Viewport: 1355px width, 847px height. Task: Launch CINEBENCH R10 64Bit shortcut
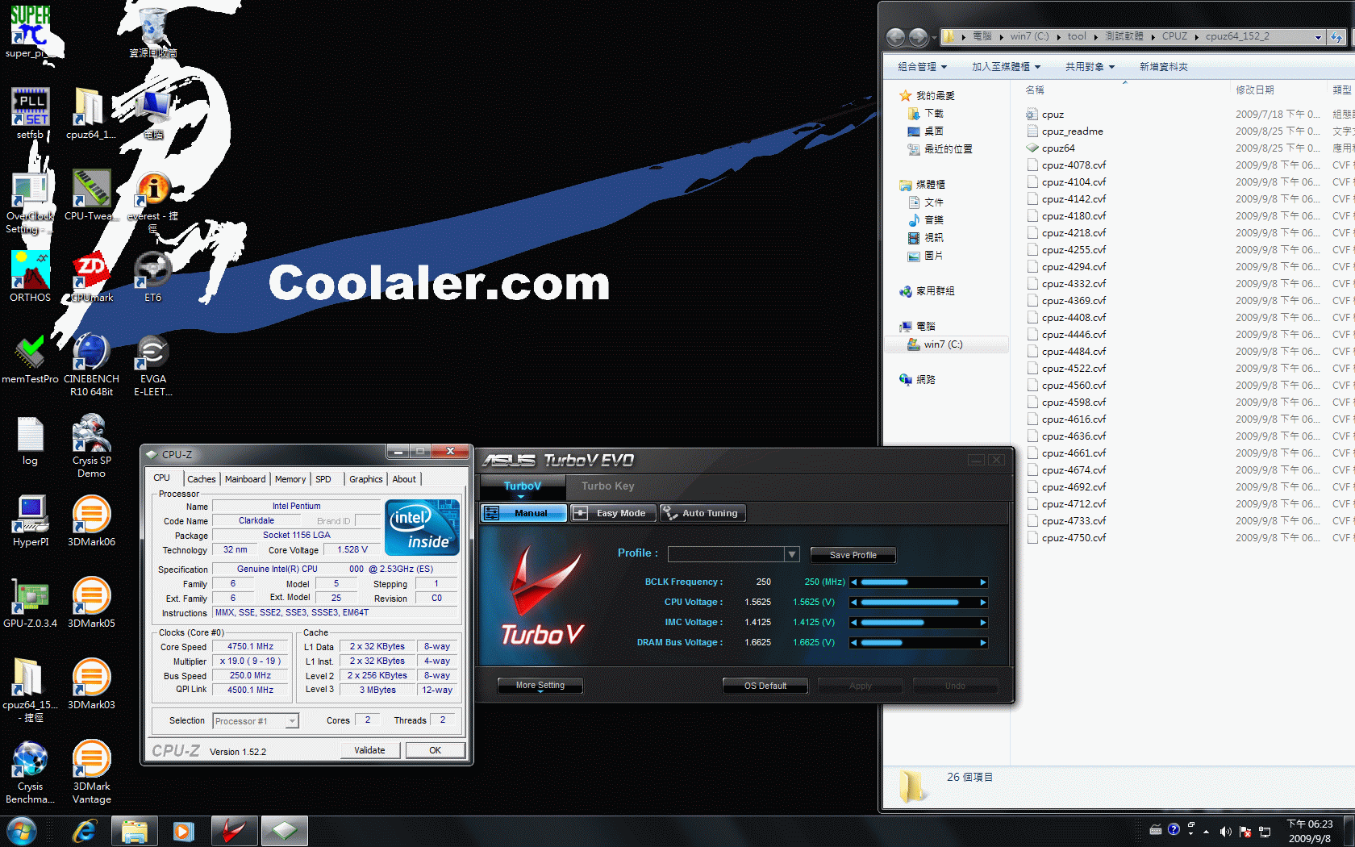click(x=91, y=365)
